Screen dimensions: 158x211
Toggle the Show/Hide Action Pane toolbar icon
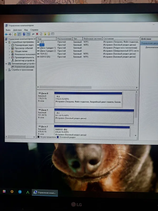tap(28, 34)
